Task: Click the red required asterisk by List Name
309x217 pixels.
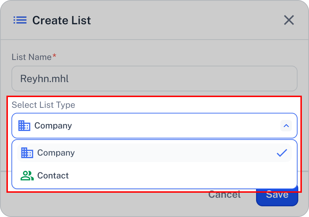Action: (54, 56)
